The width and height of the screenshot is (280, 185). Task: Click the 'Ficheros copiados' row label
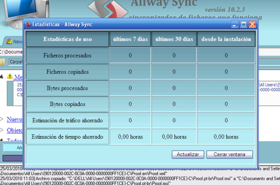click(x=67, y=72)
